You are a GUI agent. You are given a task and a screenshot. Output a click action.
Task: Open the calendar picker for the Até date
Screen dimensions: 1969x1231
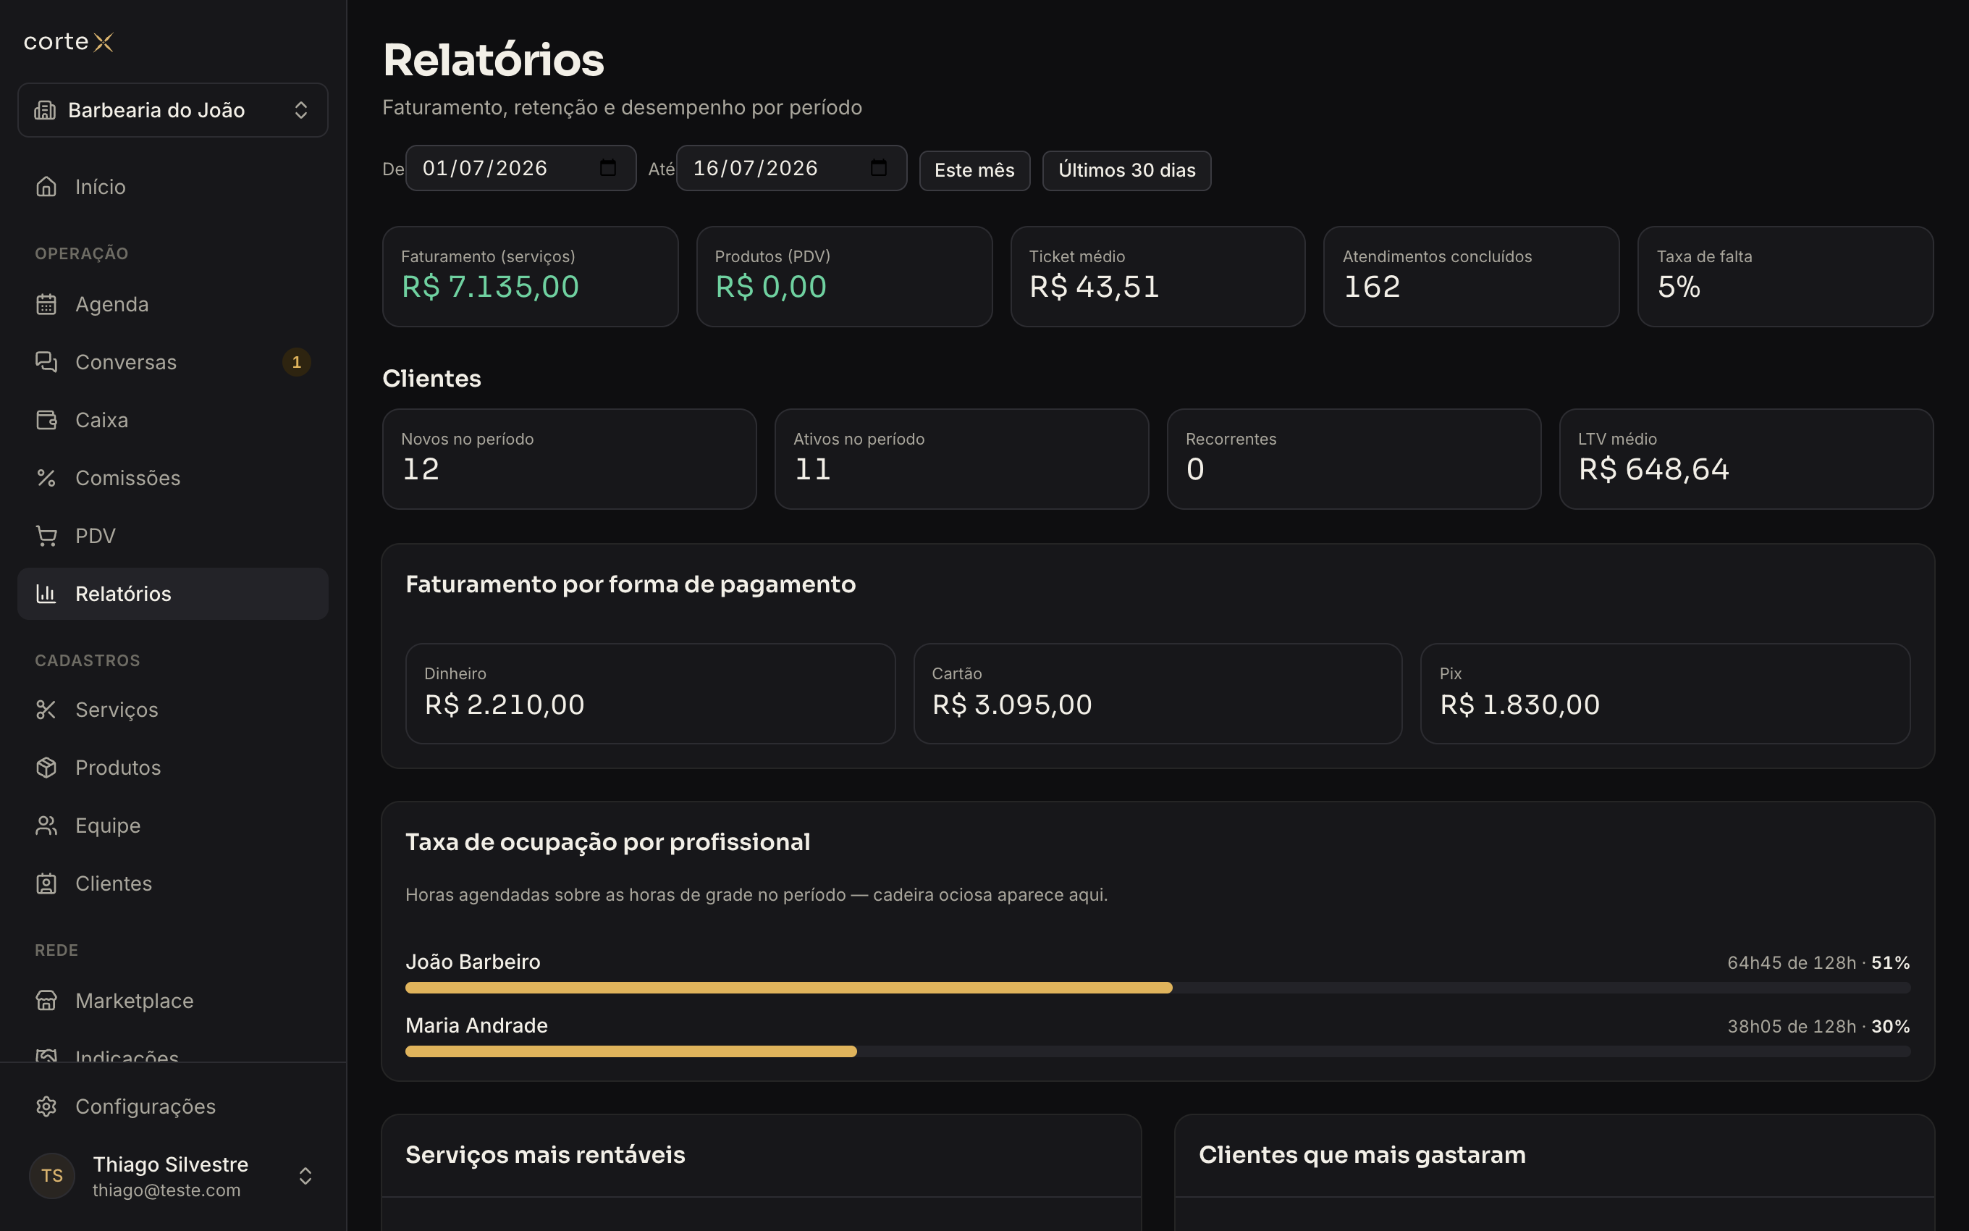879,168
